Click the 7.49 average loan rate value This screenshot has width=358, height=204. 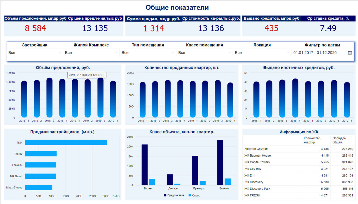[328, 28]
